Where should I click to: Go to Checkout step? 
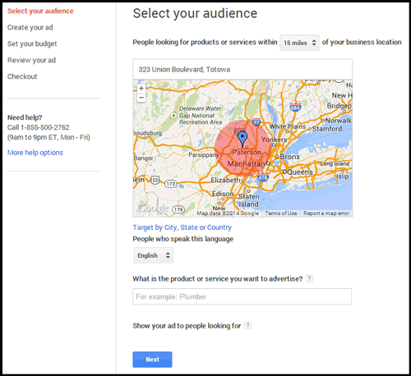(x=22, y=76)
